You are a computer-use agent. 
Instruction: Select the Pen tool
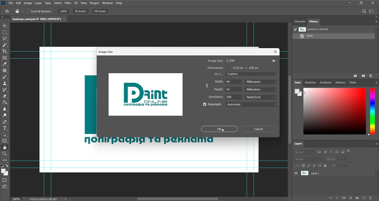coord(5,122)
